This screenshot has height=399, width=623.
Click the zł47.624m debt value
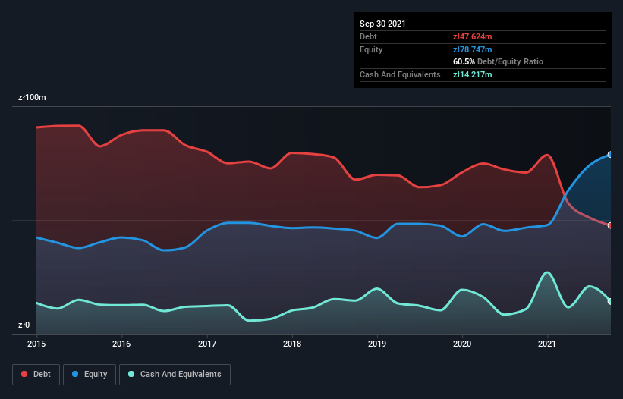[473, 36]
